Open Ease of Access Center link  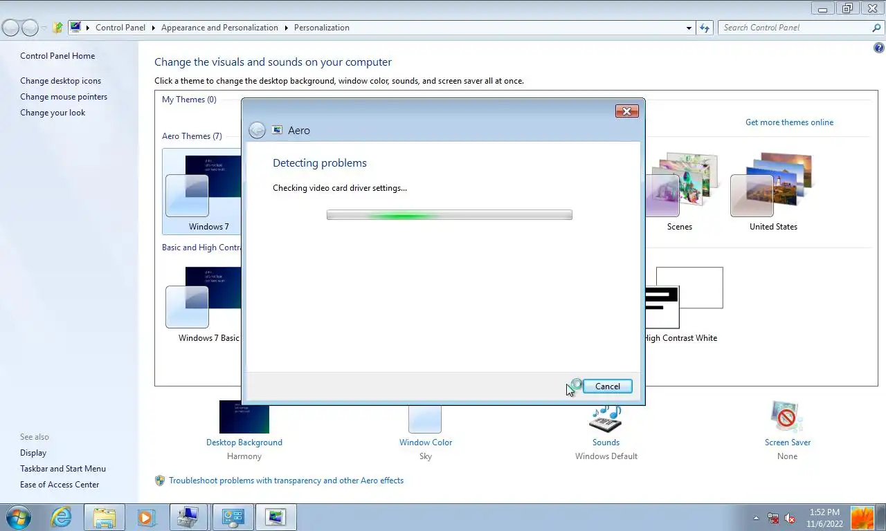pyautogui.click(x=60, y=485)
